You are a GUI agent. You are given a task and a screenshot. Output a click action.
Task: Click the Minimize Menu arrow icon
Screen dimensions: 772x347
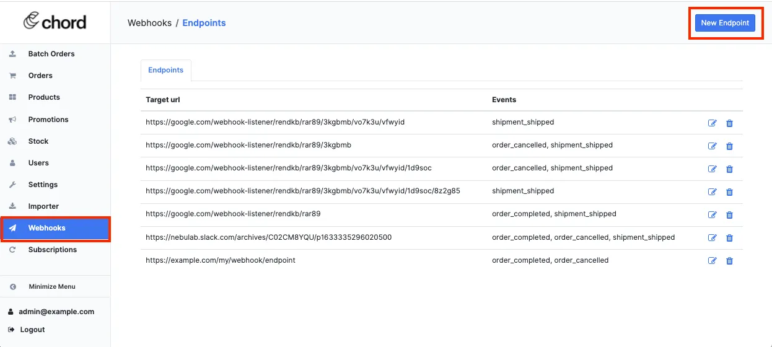(x=12, y=287)
